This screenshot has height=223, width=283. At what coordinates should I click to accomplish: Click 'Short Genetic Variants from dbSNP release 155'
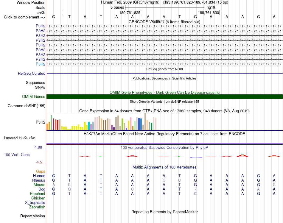[x=164, y=102]
